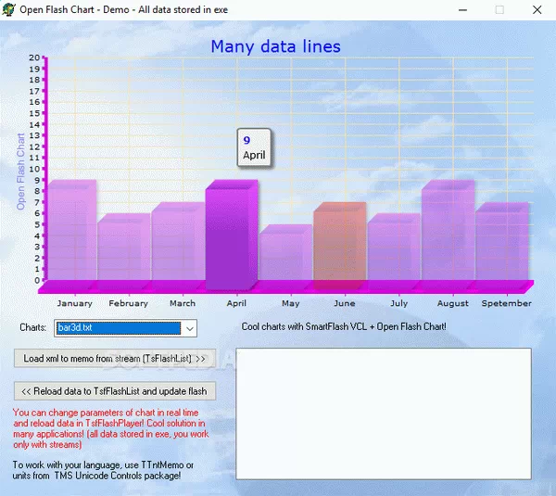Select the February bar in chart
Image resolution: width=556 pixels, height=496 pixels.
pos(125,250)
